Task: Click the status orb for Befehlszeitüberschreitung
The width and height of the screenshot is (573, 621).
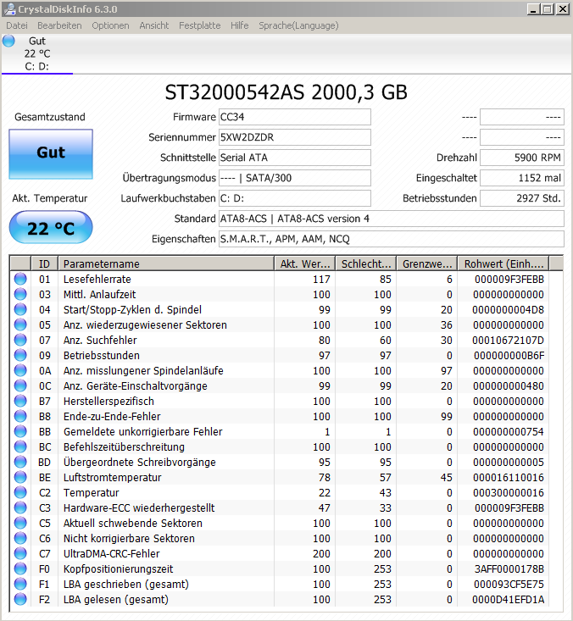Action: 20,446
